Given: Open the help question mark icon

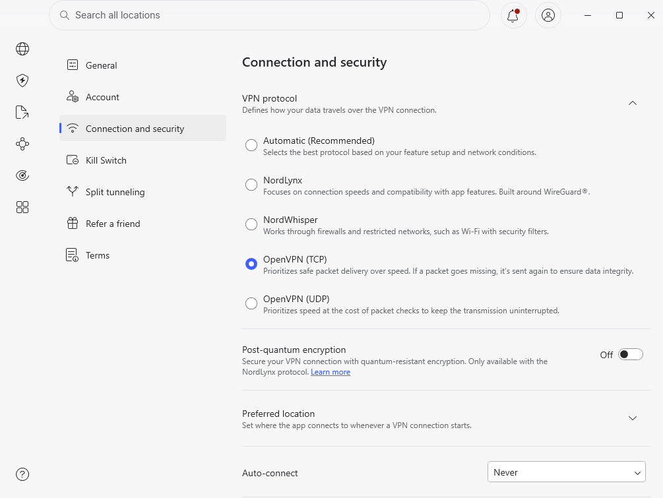Looking at the screenshot, I should pyautogui.click(x=22, y=474).
